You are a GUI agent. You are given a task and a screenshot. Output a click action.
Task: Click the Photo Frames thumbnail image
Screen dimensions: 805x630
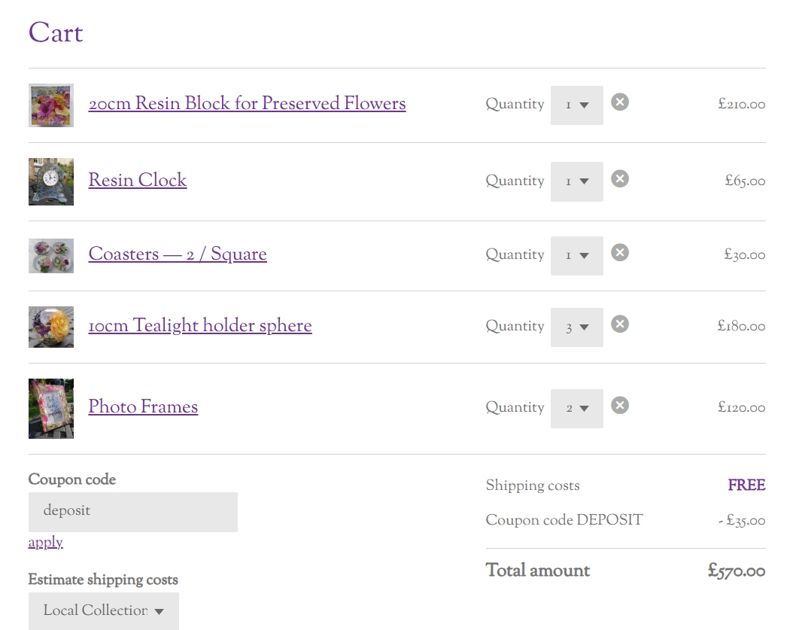[x=51, y=409]
